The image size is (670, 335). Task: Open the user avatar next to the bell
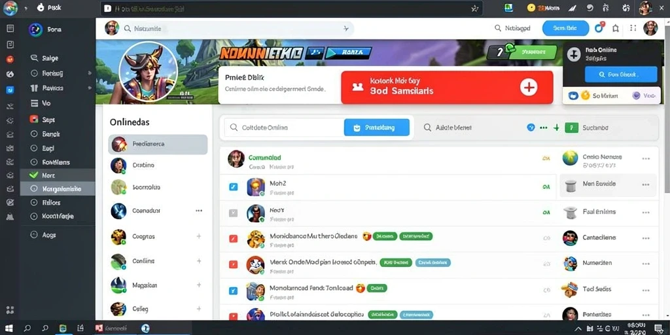point(650,28)
